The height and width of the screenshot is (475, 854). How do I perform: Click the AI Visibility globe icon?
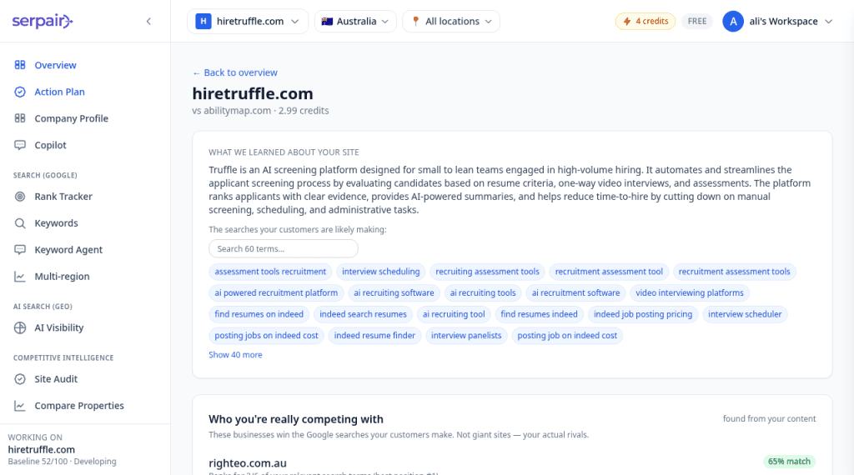click(x=20, y=327)
